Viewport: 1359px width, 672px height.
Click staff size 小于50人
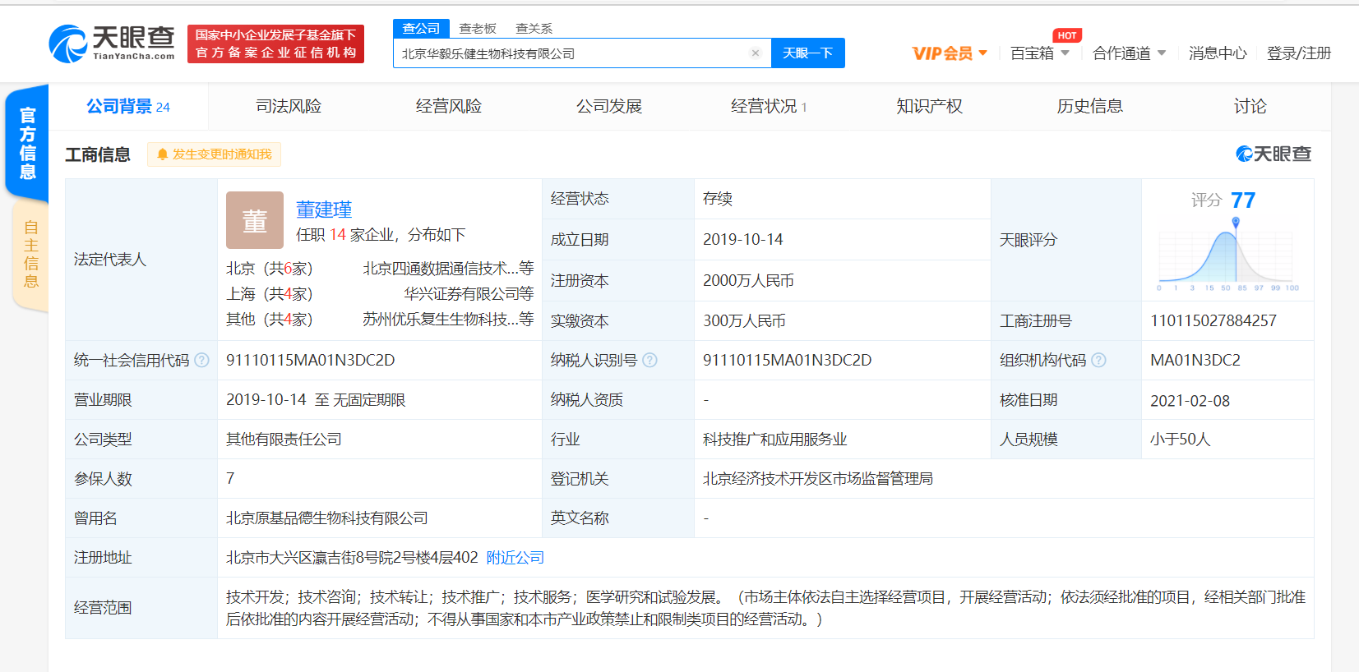(x=1181, y=440)
